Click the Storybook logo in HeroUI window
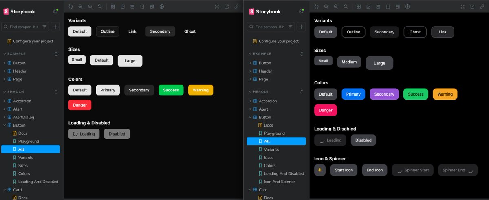489x200 pixels. pos(265,12)
